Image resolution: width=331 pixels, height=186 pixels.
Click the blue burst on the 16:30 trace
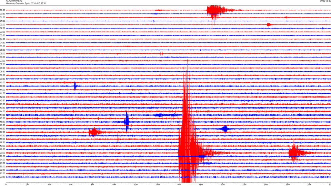(225, 129)
